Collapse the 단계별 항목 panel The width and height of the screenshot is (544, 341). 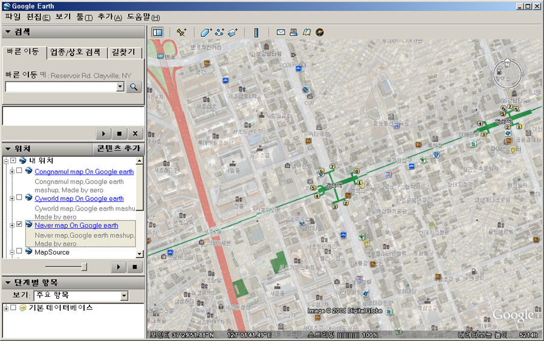8,282
